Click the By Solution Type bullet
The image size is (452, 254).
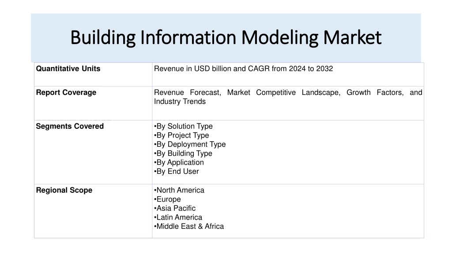coord(183,126)
